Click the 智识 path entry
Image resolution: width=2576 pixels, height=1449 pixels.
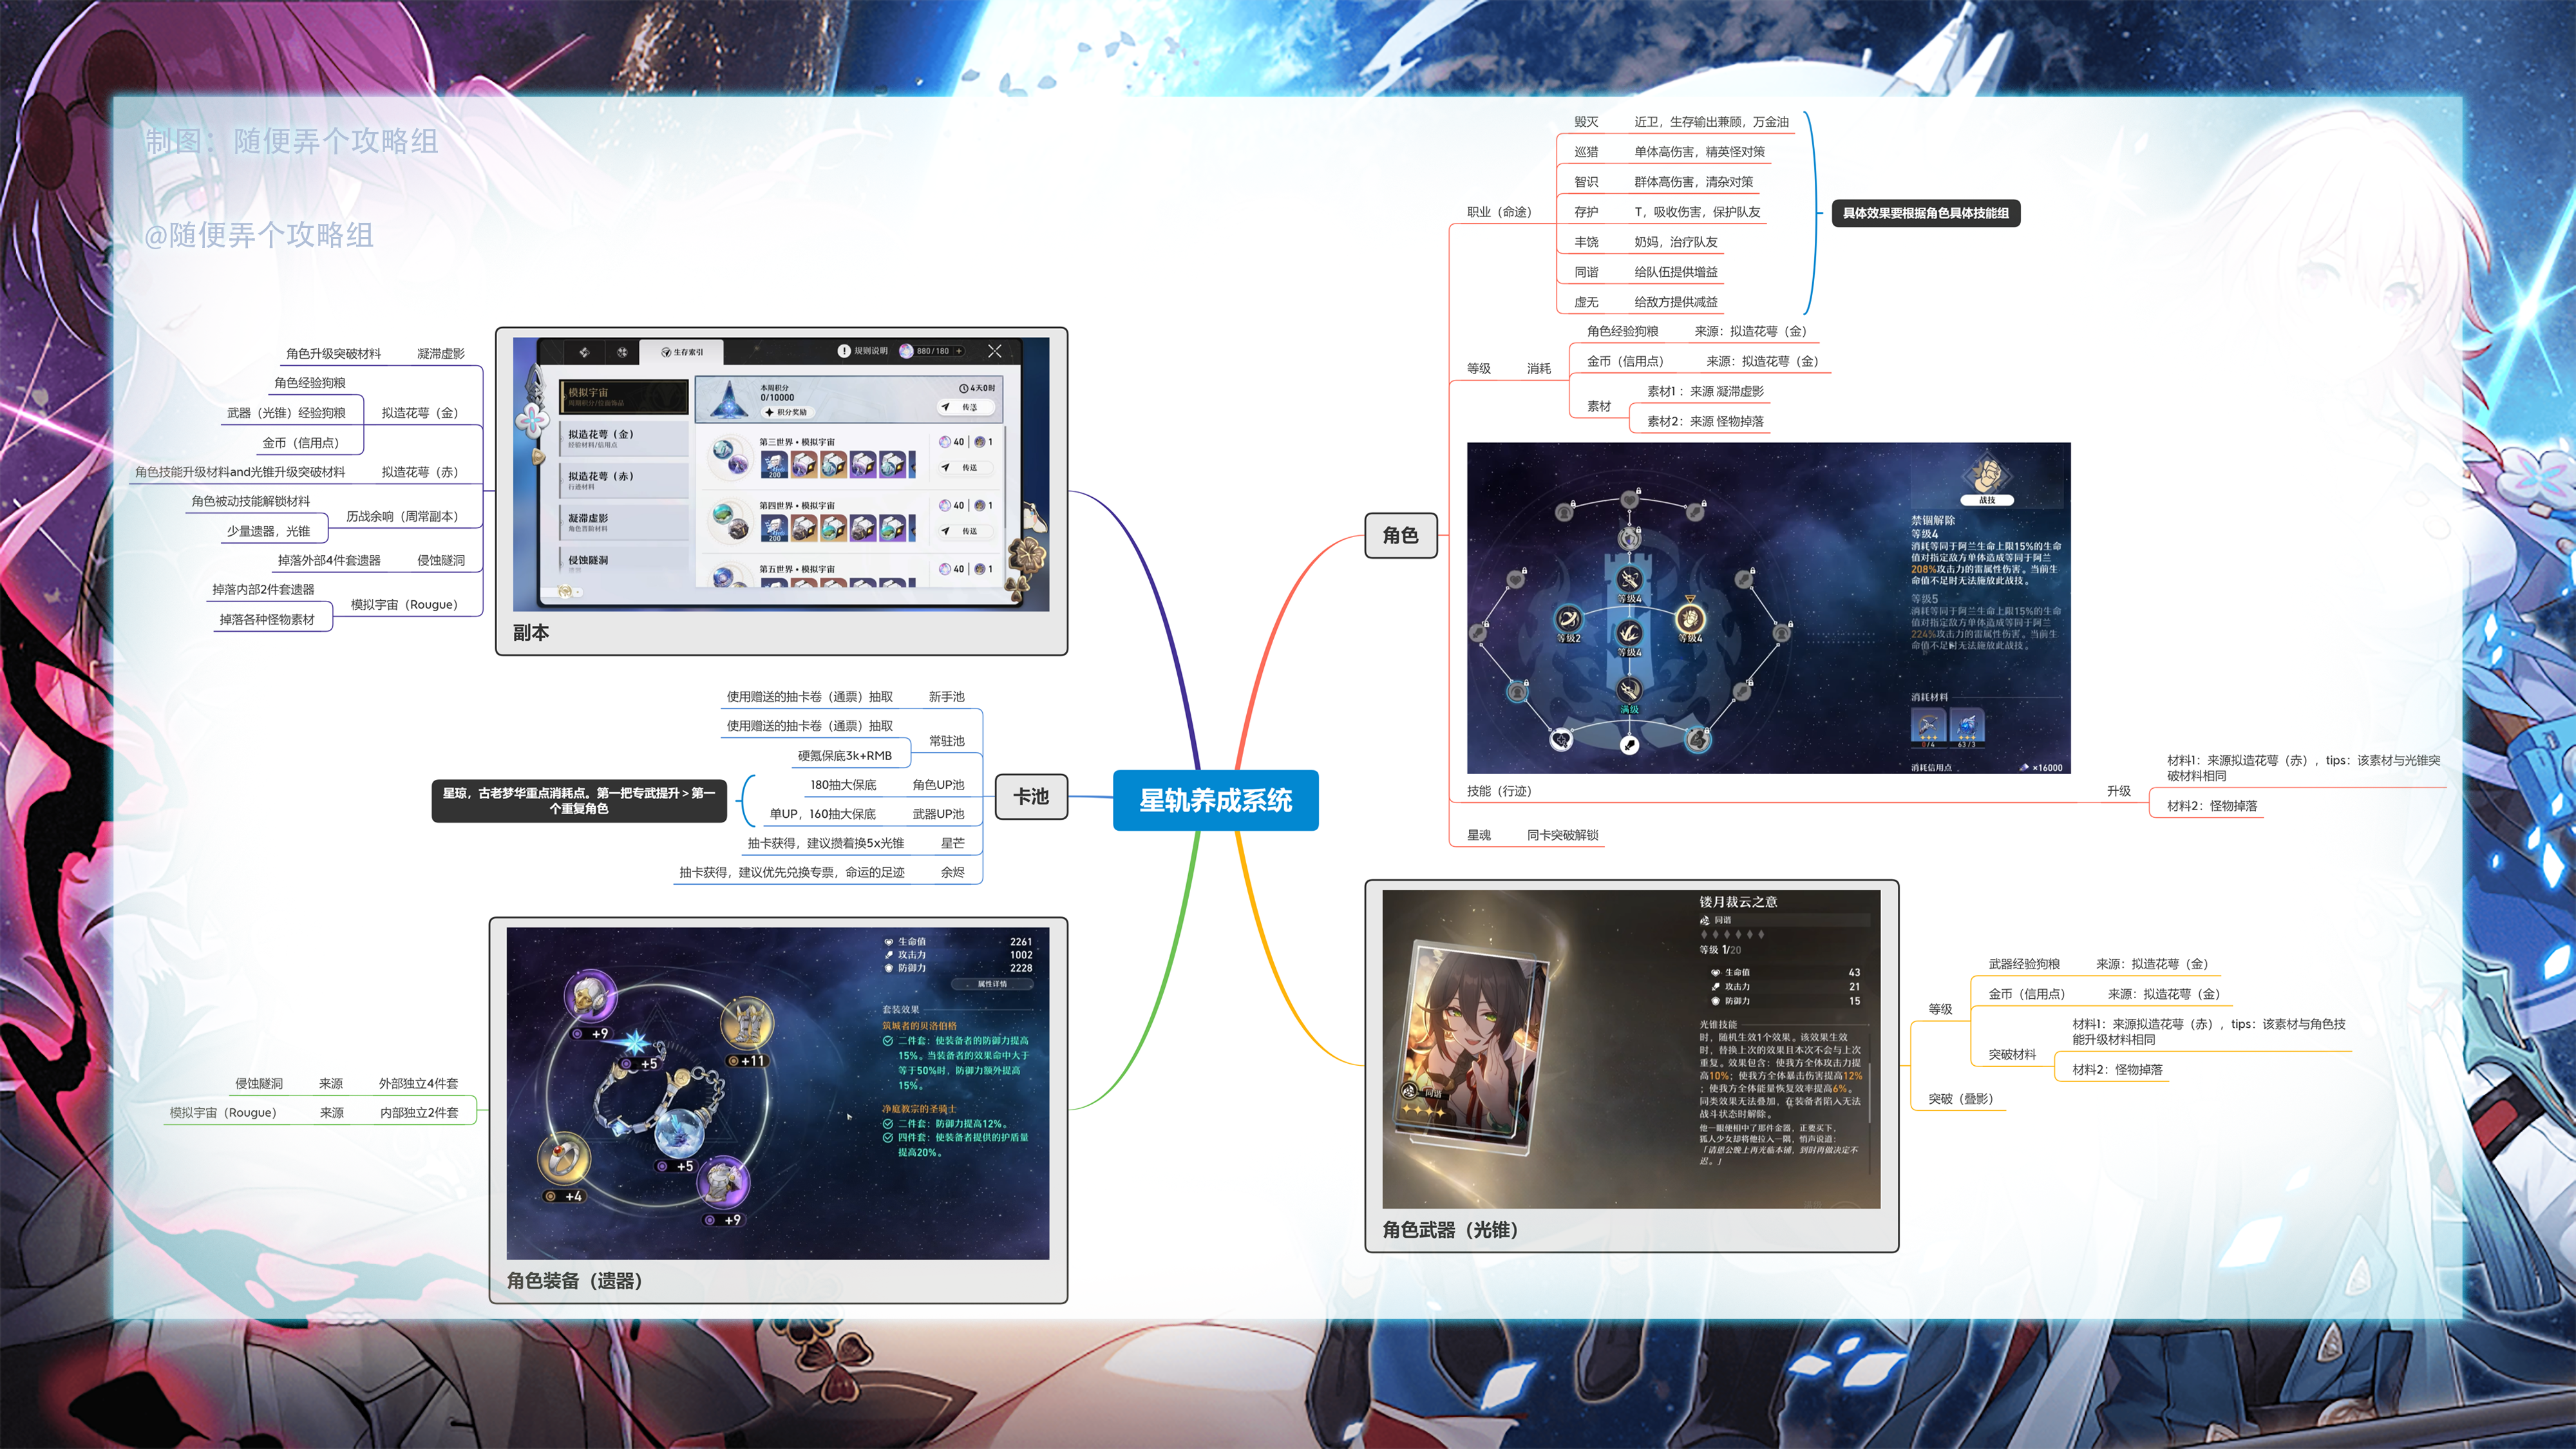click(1586, 182)
